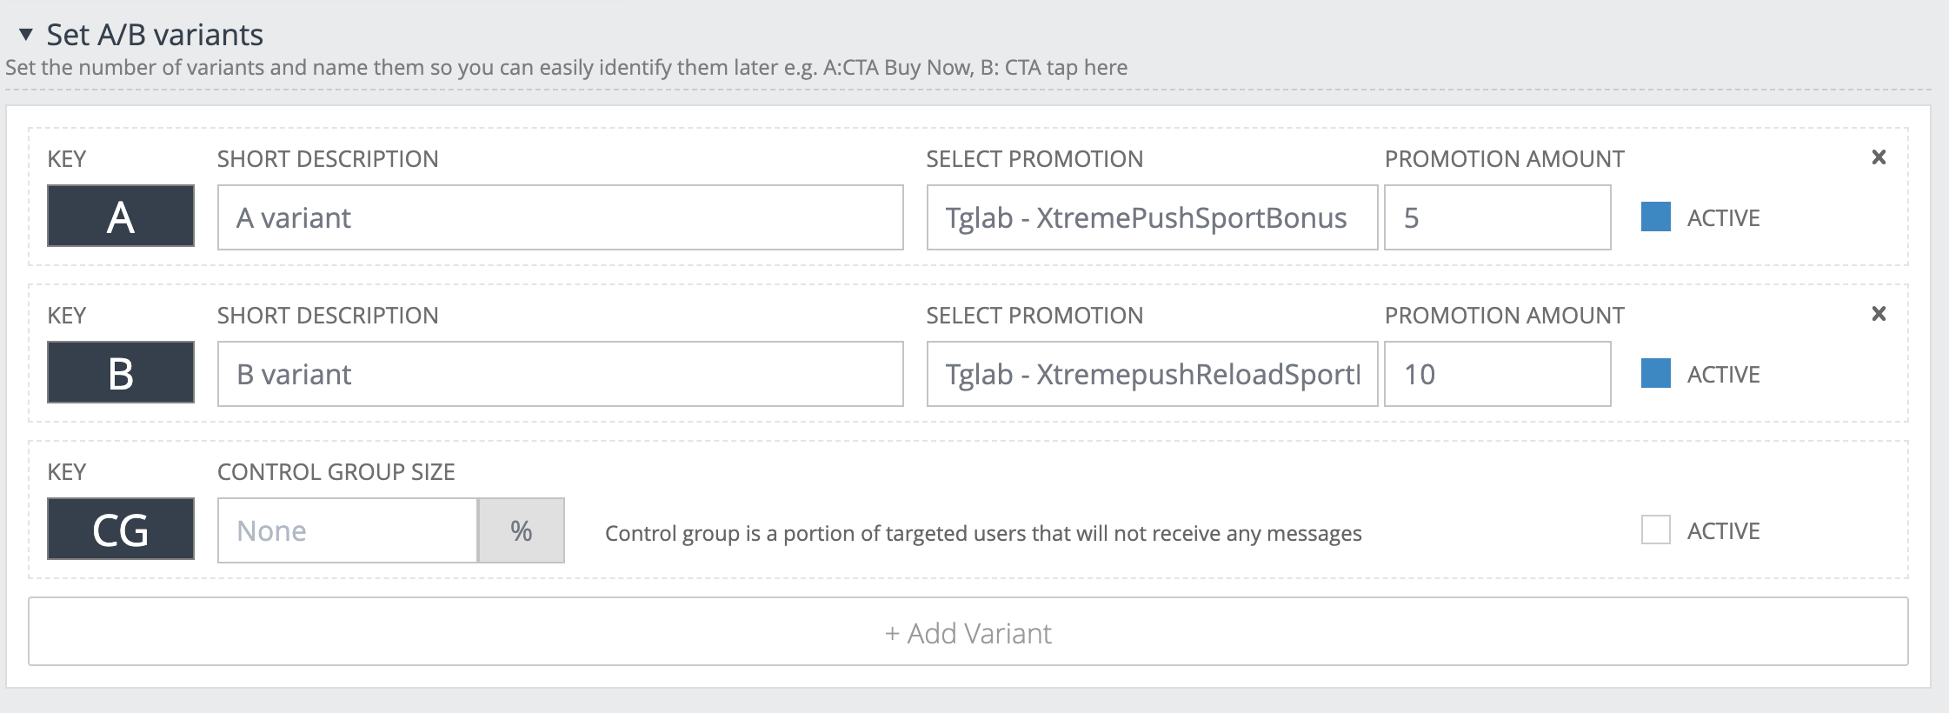Edit the 'A variant' short description field
The image size is (1949, 713).
tap(560, 217)
